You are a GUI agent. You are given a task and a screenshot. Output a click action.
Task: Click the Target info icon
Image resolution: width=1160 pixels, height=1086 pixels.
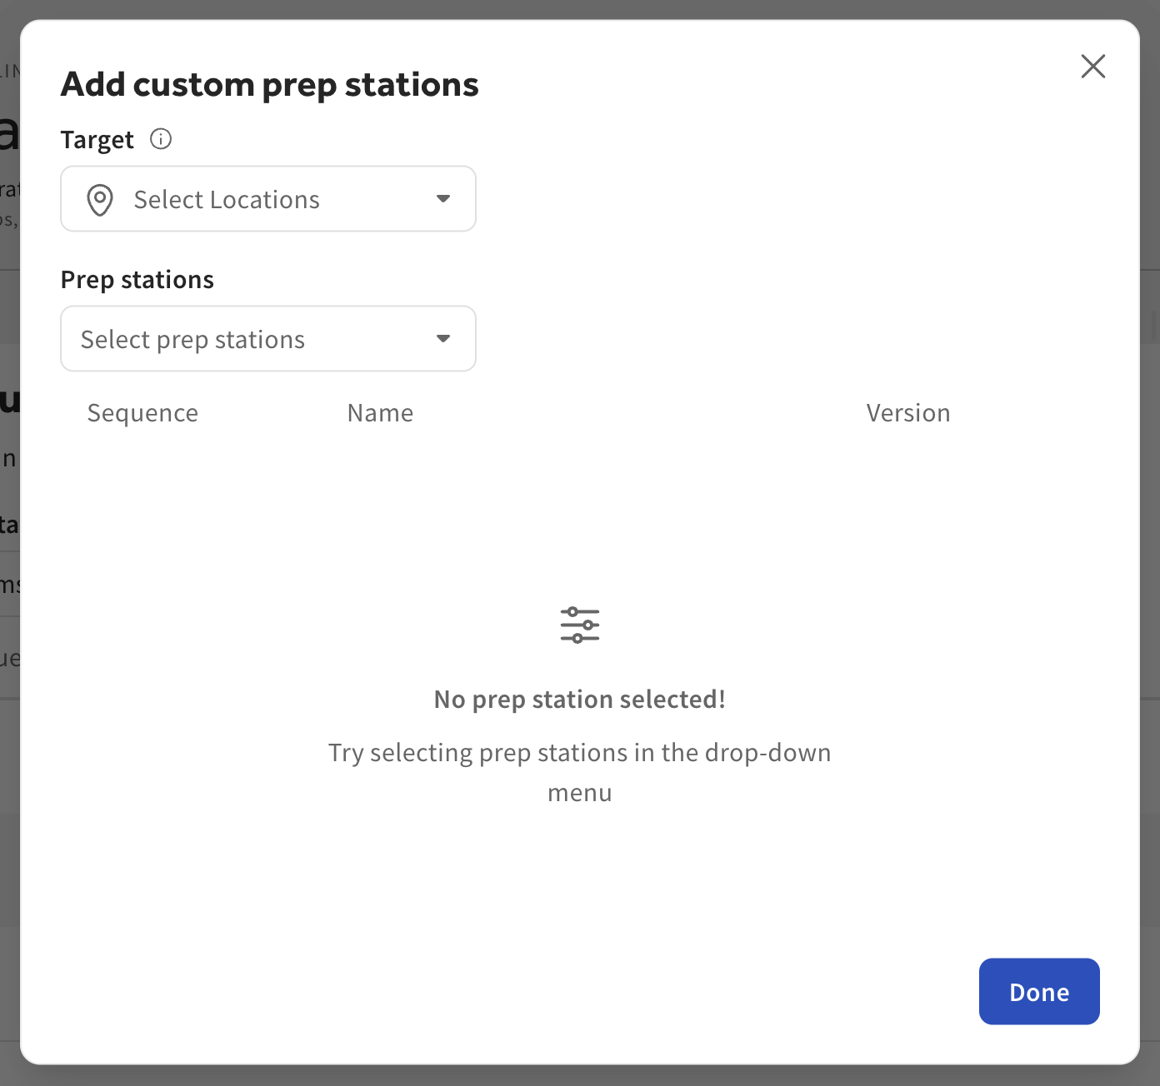[x=161, y=139]
